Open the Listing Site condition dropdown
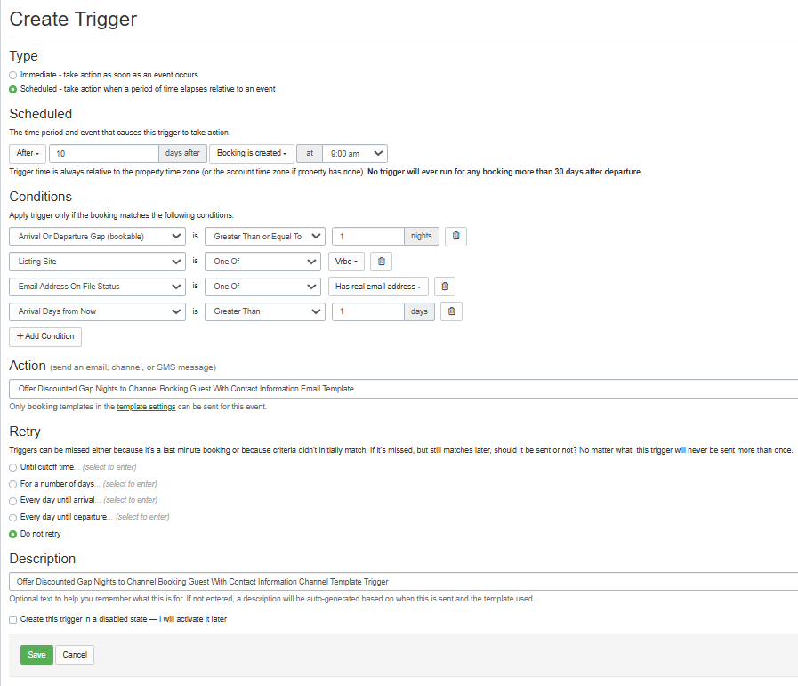The image size is (798, 686). tap(97, 262)
